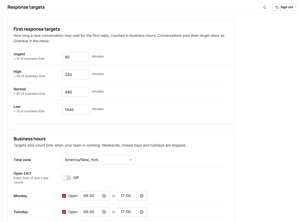Click the Business hours heading
Image resolution: width=301 pixels, height=222 pixels.
click(30, 139)
